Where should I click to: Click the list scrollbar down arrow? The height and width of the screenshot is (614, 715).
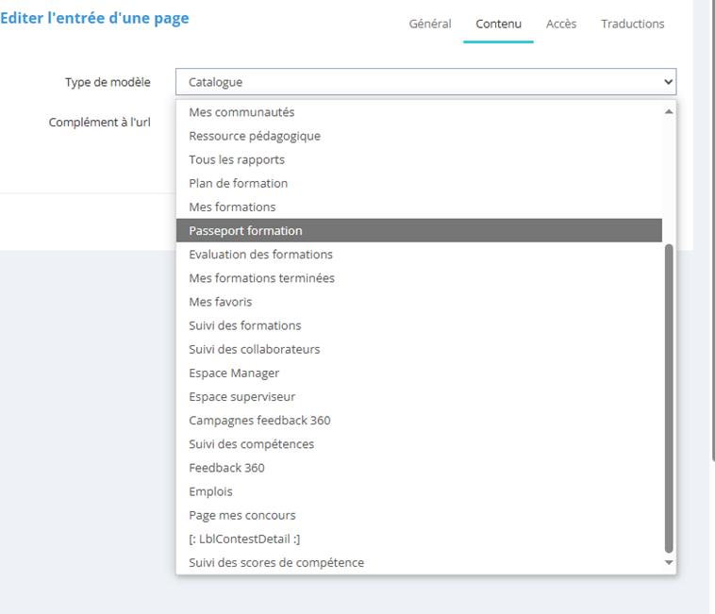[669, 563]
